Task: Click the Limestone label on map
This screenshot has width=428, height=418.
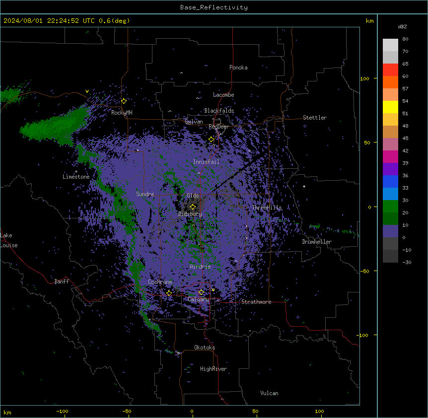Action: pyautogui.click(x=76, y=177)
